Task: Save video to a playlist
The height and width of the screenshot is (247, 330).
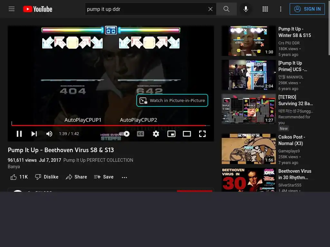Action: [104, 177]
